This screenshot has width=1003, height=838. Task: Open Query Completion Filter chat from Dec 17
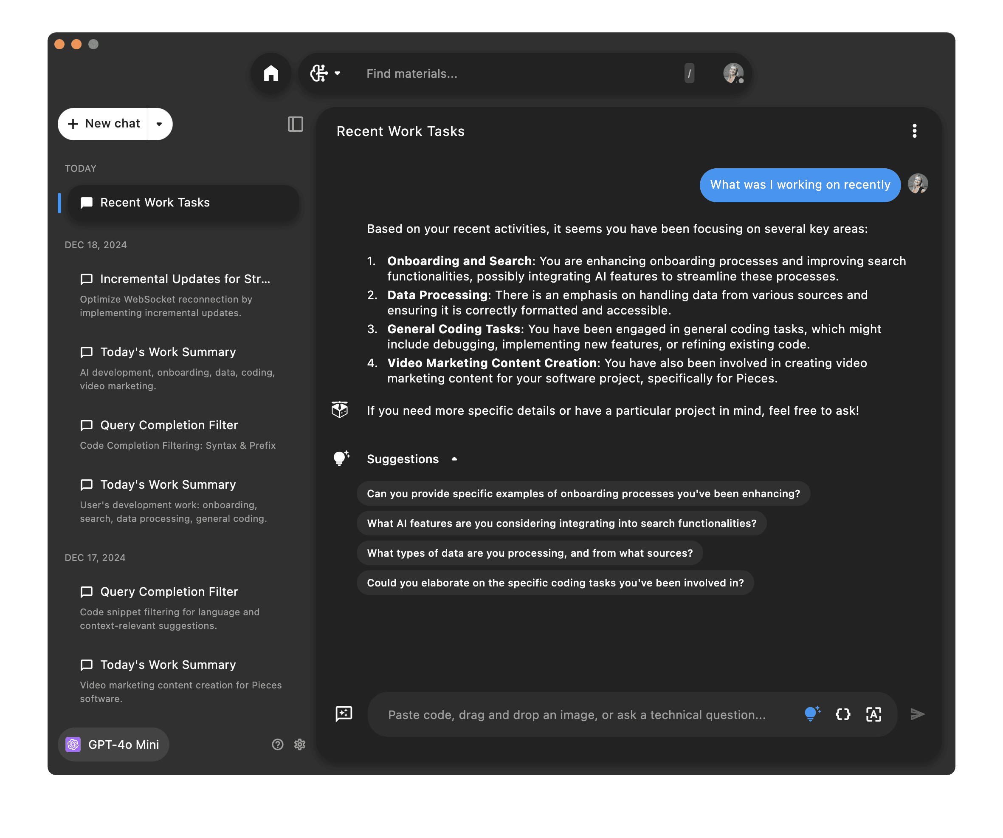169,592
